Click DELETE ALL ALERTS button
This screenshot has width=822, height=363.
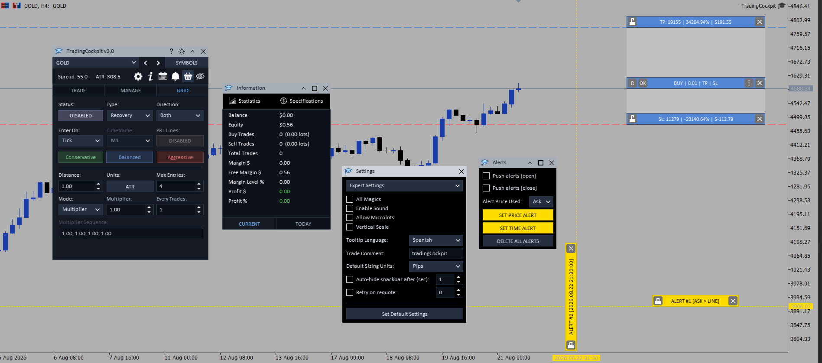pyautogui.click(x=518, y=241)
